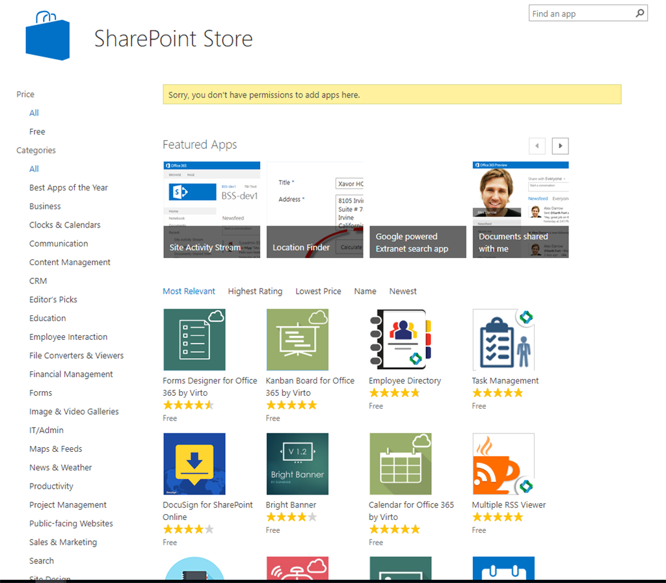Select All under Categories
The width and height of the screenshot is (666, 583).
[x=34, y=169]
